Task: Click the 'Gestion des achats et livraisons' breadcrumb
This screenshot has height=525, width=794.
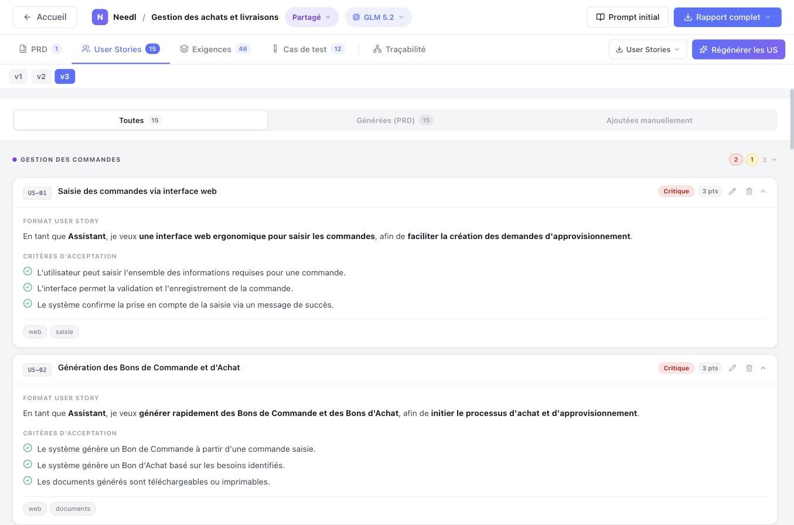Action: pos(215,17)
